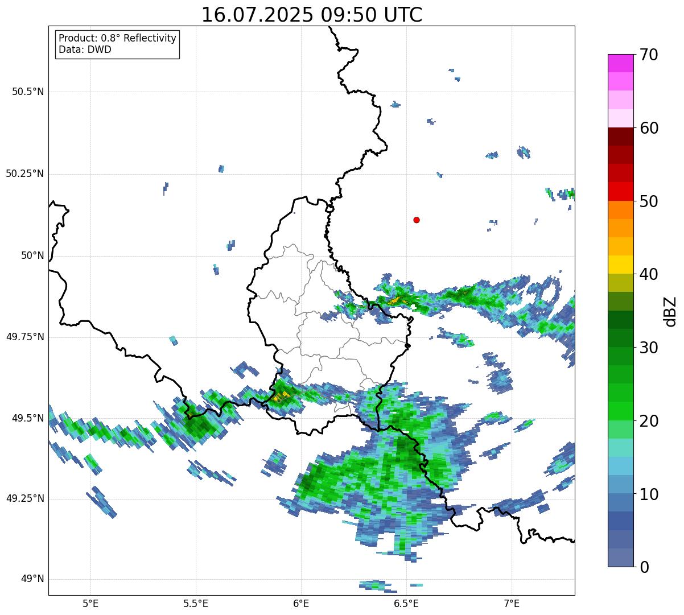Image resolution: width=684 pixels, height=615 pixels.
Task: Click the 6.5°E longitude label
Action: [406, 603]
